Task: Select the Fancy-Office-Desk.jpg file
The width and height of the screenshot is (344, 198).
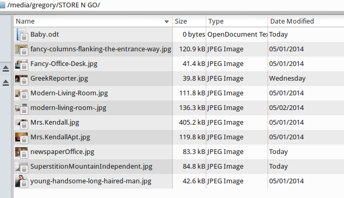Action: tap(64, 64)
